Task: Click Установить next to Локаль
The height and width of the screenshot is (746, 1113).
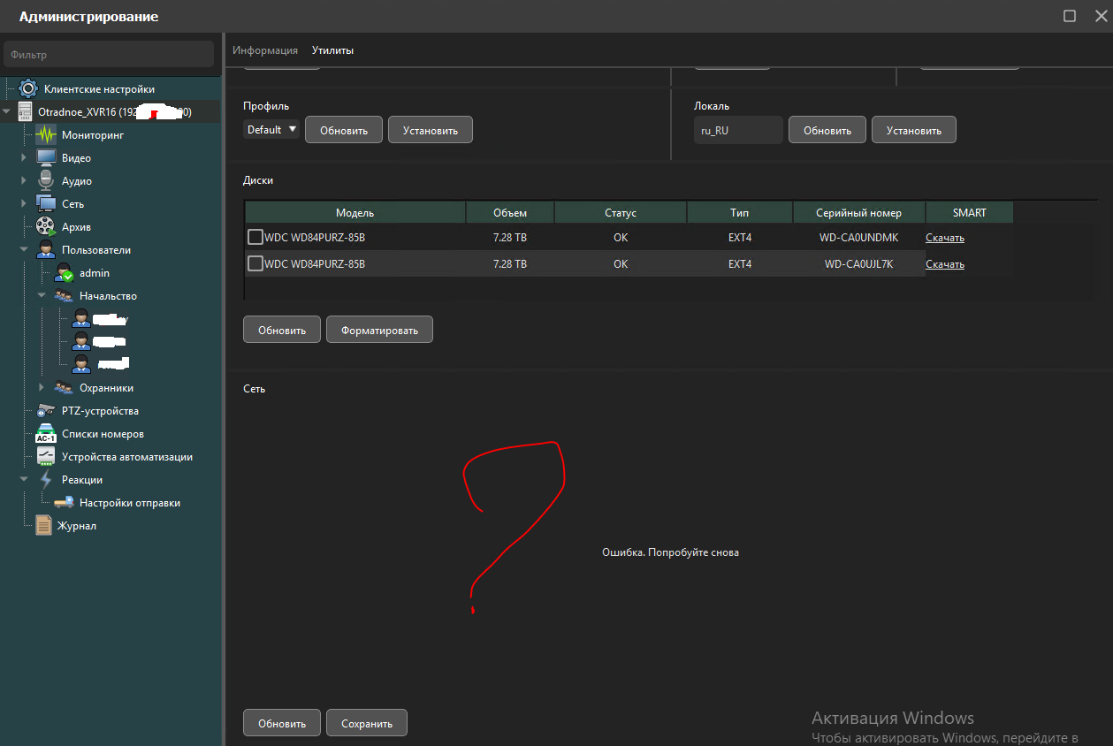Action: [x=914, y=130]
